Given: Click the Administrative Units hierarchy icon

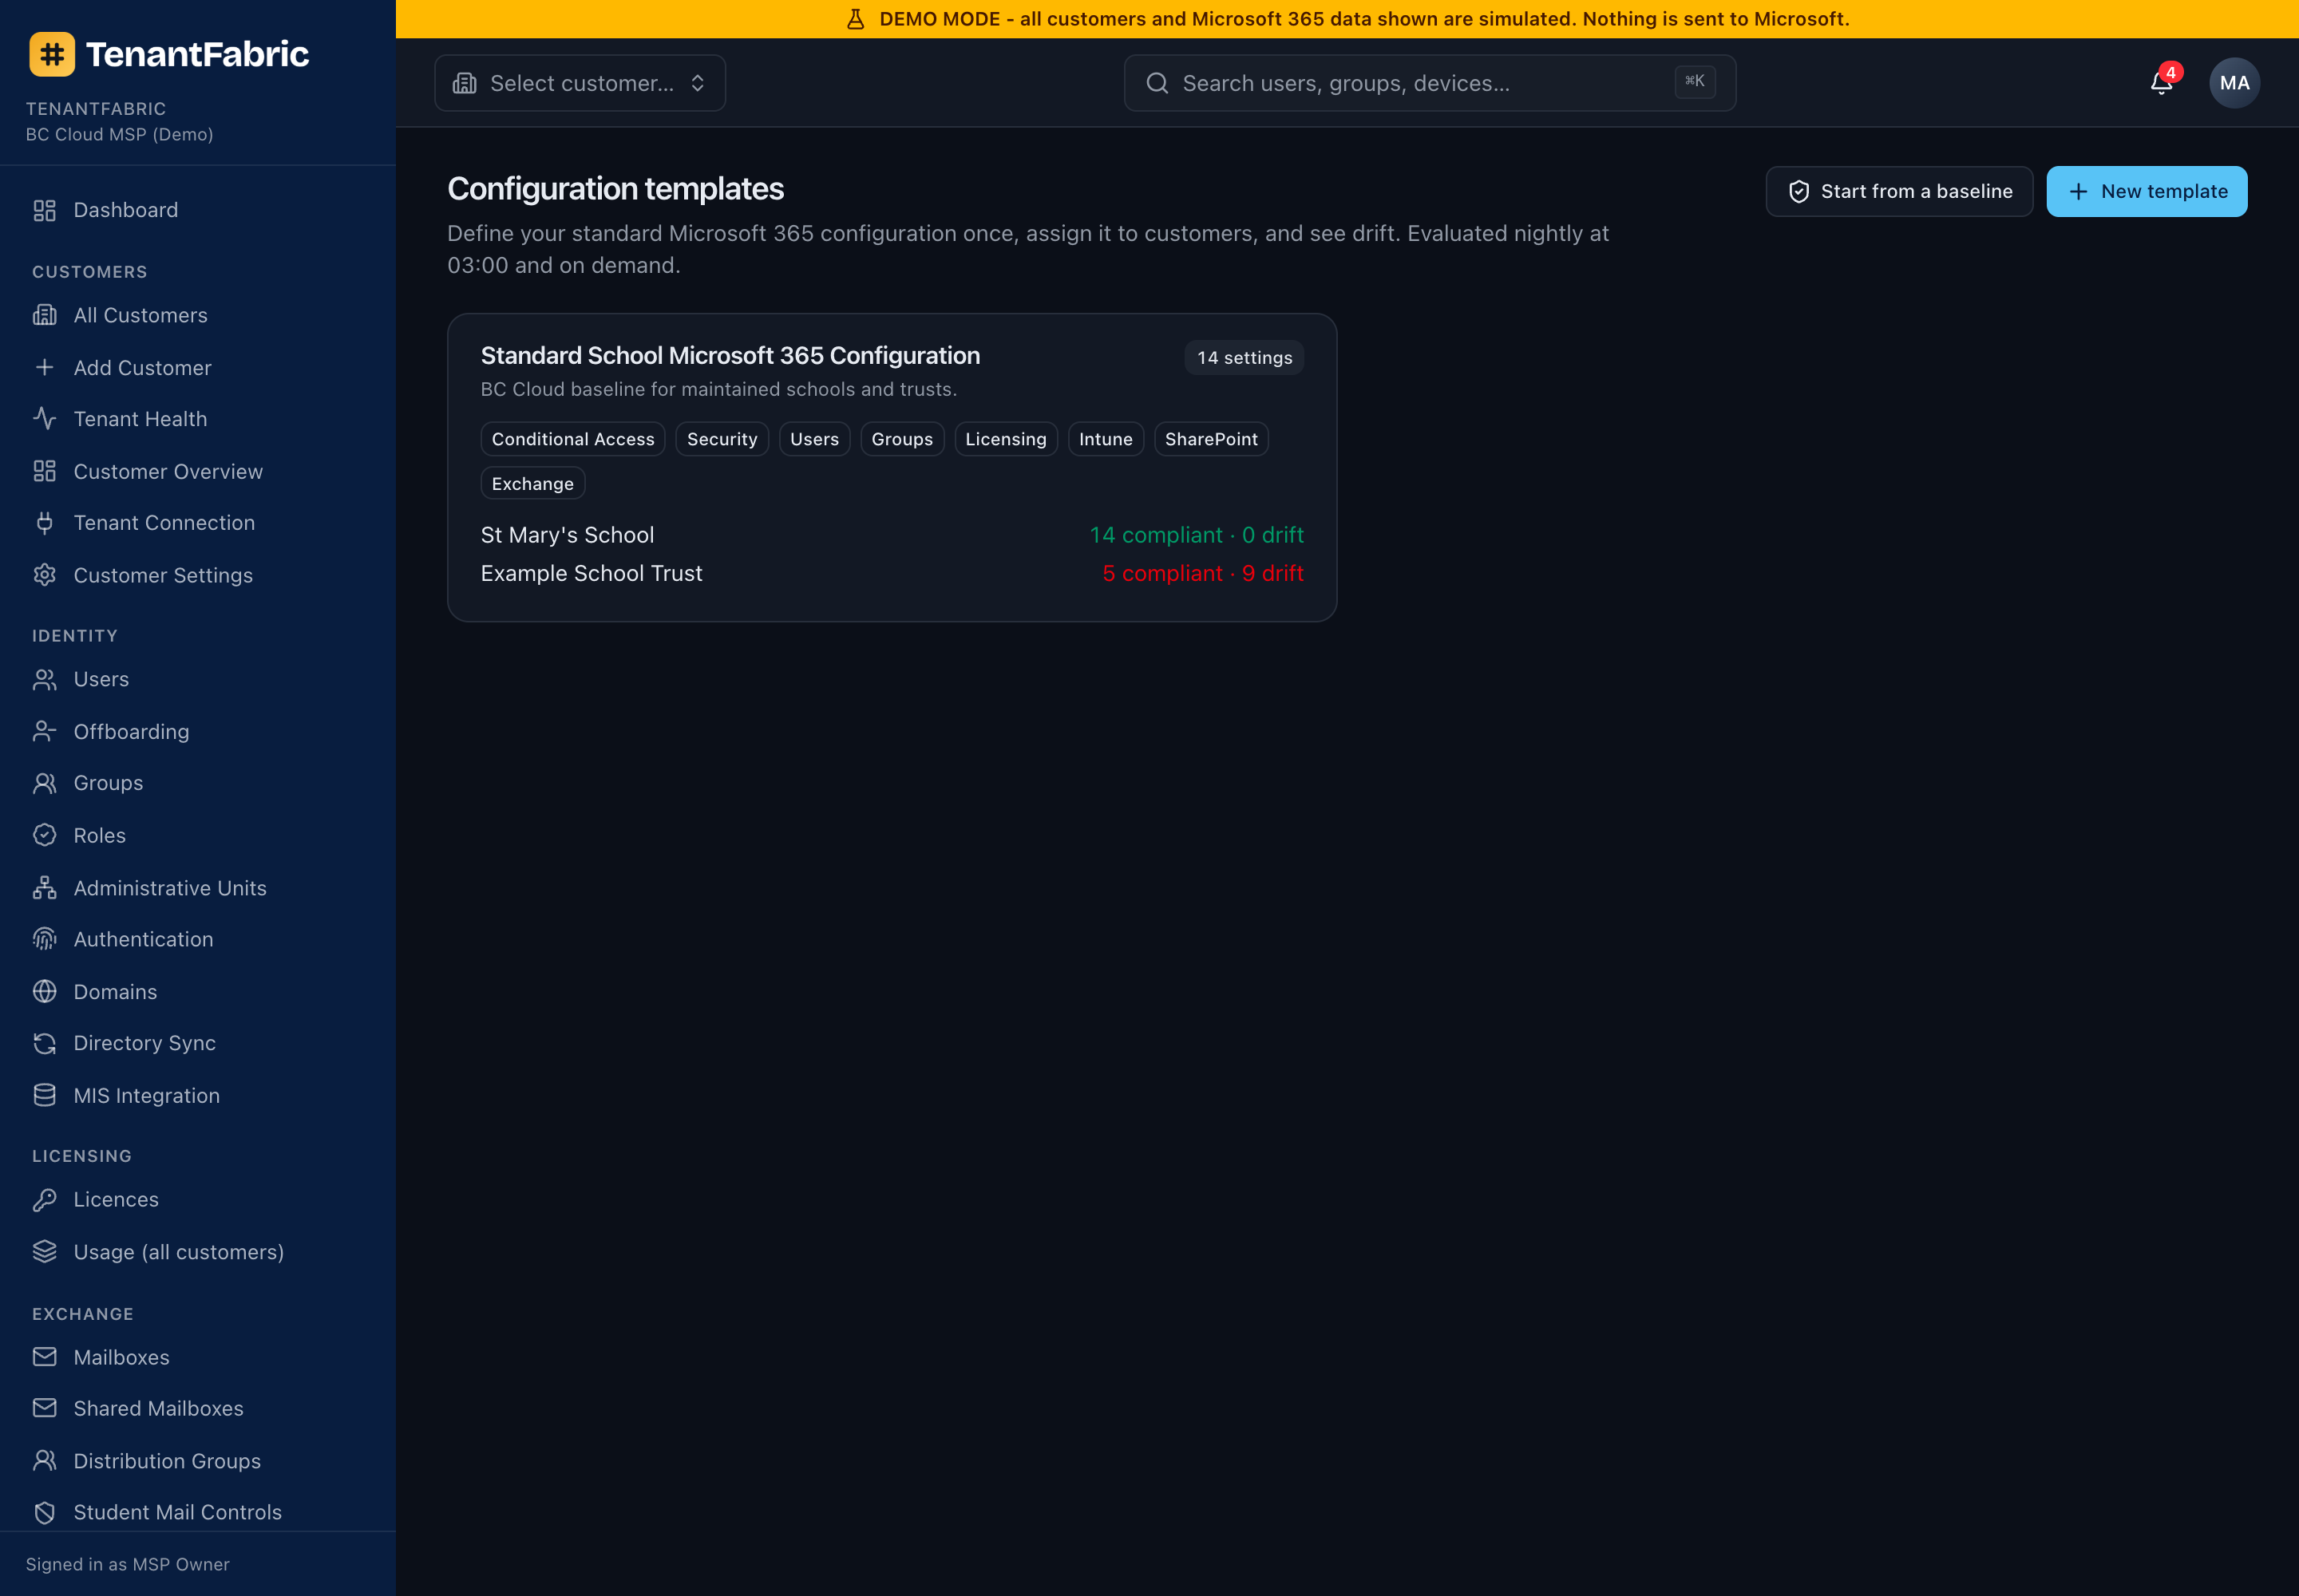Looking at the screenshot, I should 44,888.
